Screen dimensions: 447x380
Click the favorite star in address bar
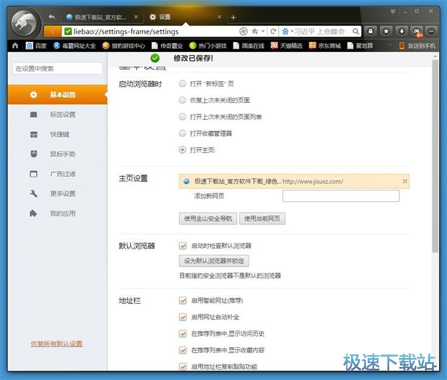[x=254, y=31]
